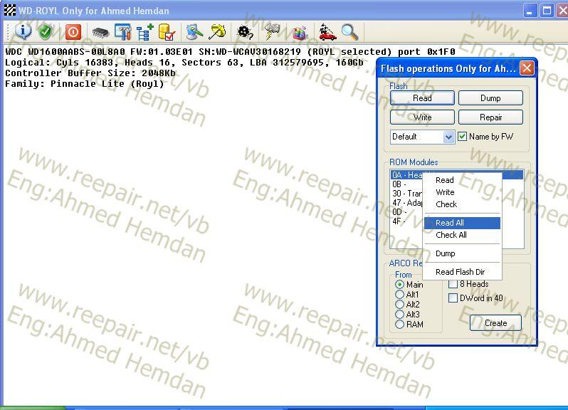
Task: Expand the Default dropdown in Flash group
Action: pyautogui.click(x=448, y=137)
